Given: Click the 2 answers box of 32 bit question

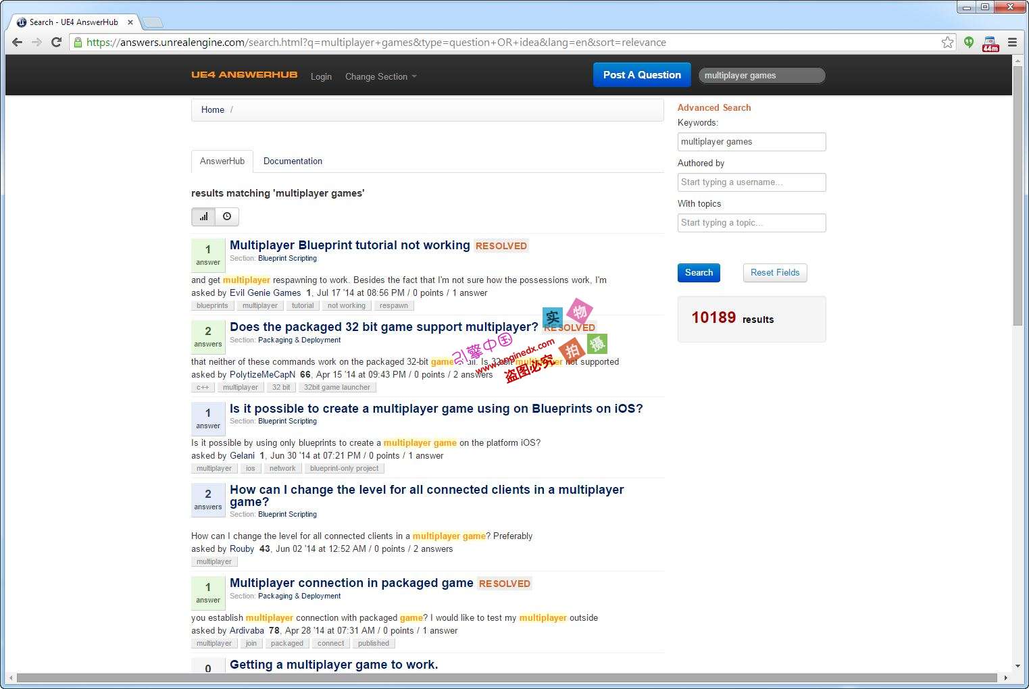Looking at the screenshot, I should pos(208,336).
